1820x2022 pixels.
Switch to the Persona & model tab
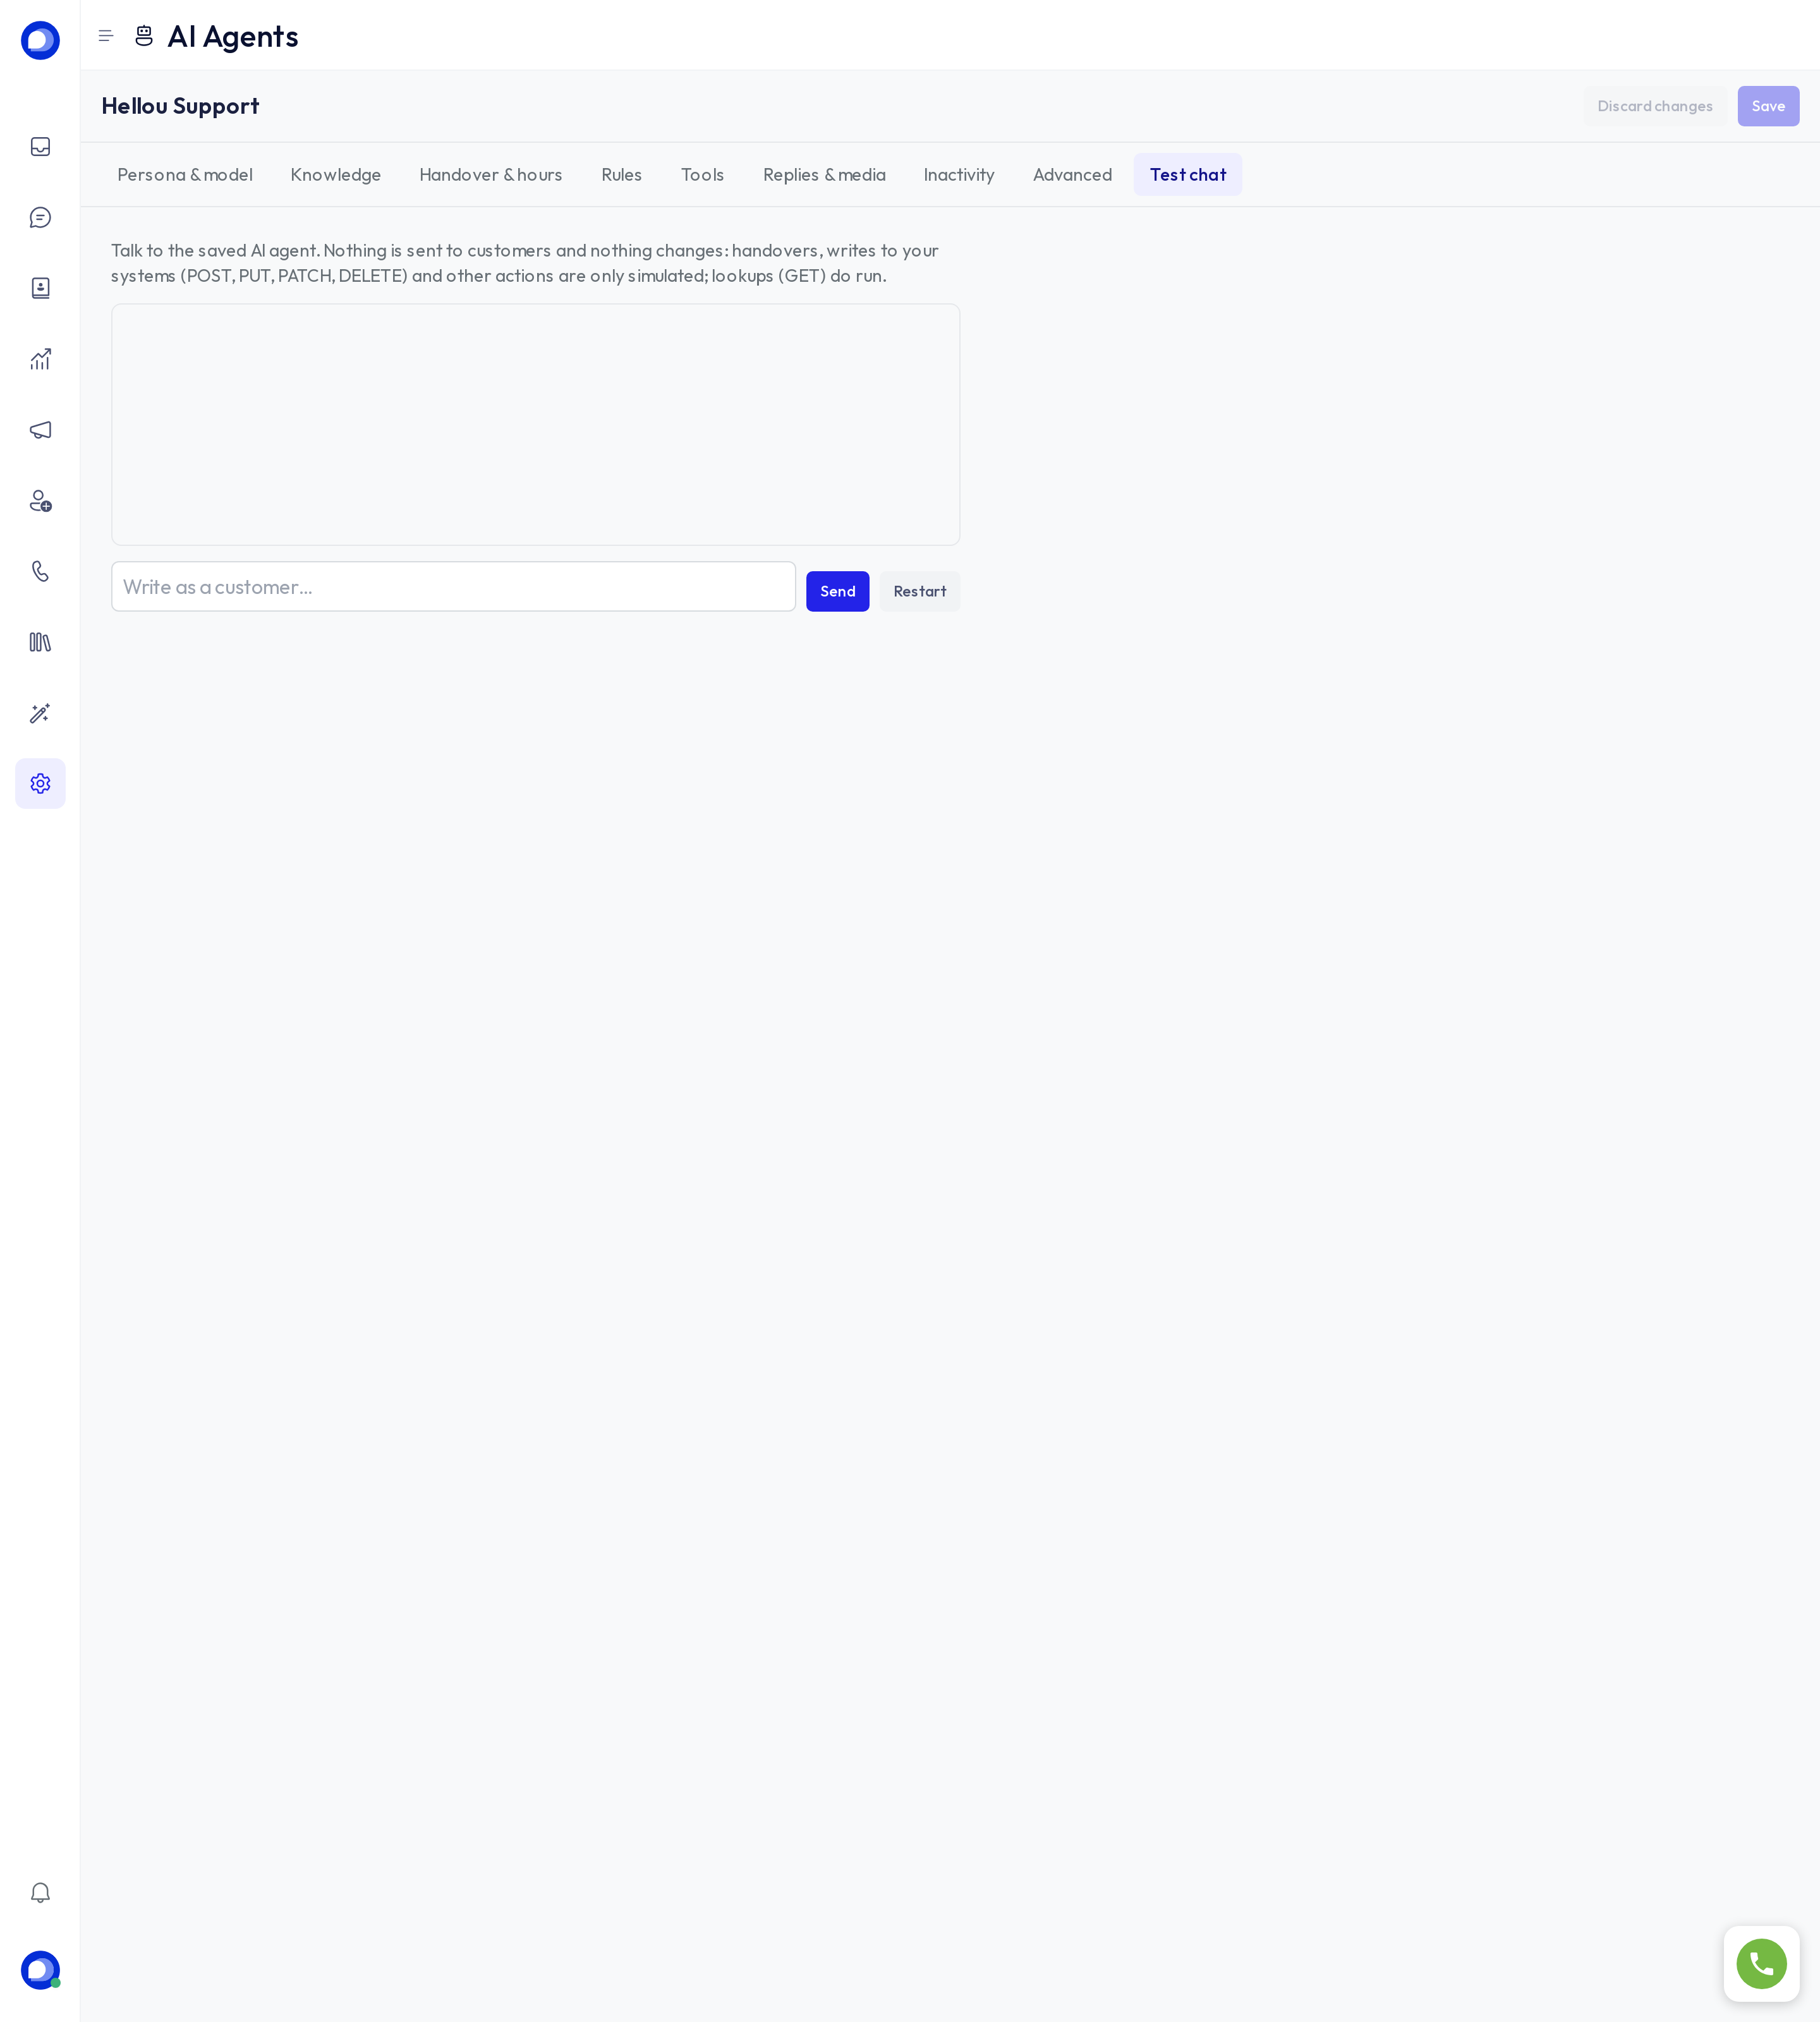185,175
